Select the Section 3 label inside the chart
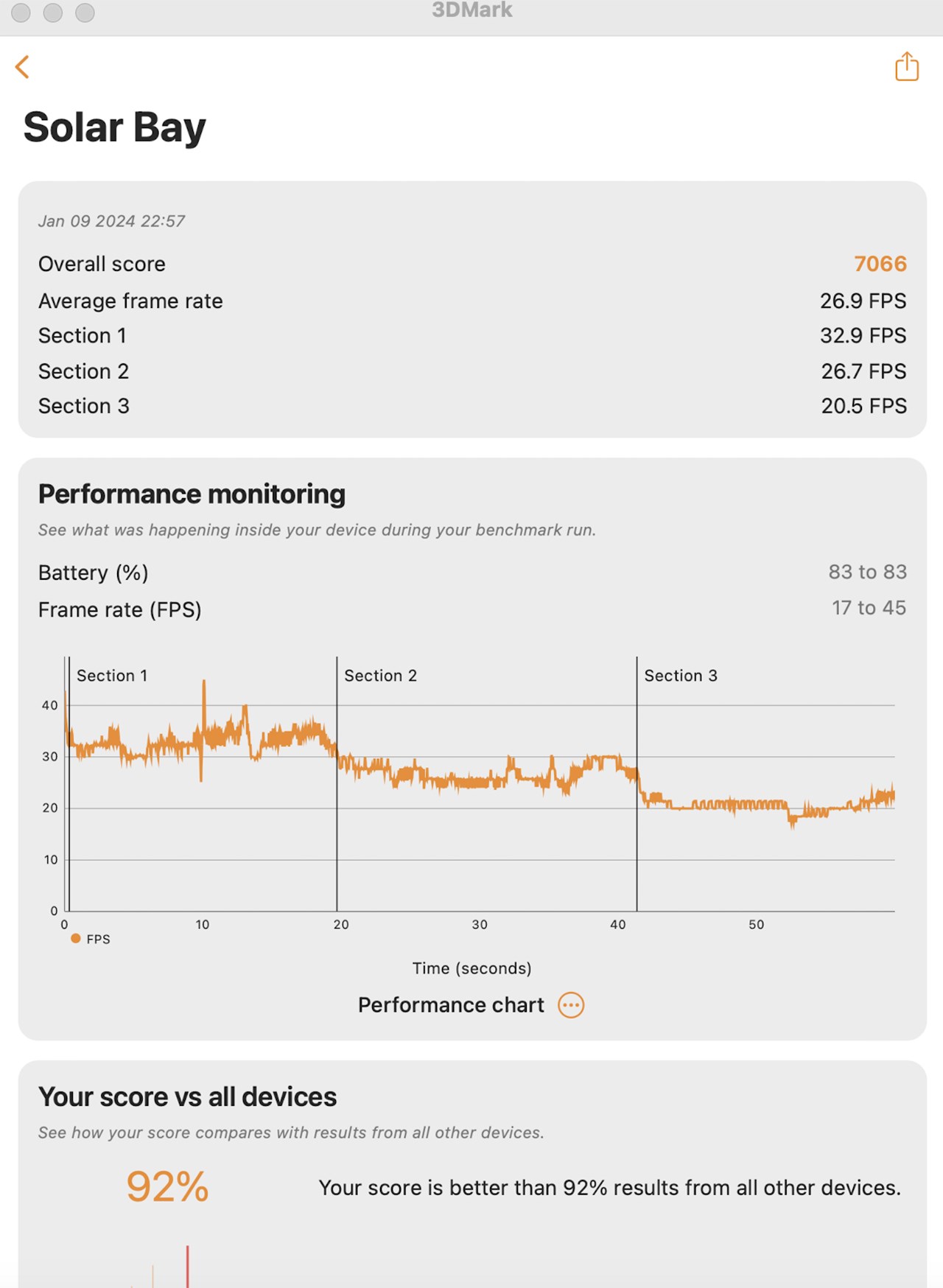This screenshot has width=943, height=1288. (x=680, y=676)
